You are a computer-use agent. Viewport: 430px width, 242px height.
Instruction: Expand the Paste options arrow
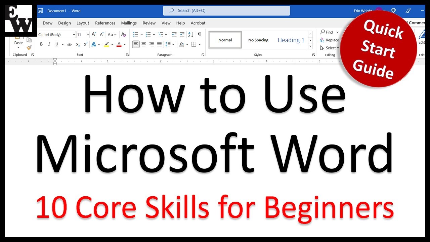point(18,48)
